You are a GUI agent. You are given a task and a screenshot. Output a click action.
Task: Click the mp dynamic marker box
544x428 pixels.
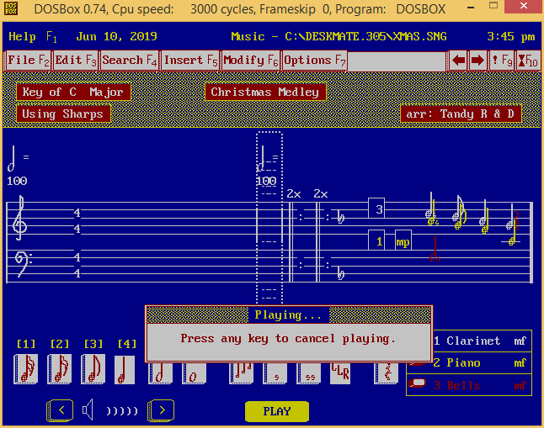click(403, 240)
